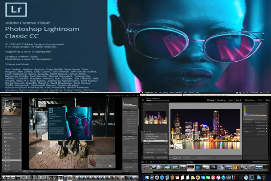
Task: Open Magnet app from the Dock
Action: 234,178
